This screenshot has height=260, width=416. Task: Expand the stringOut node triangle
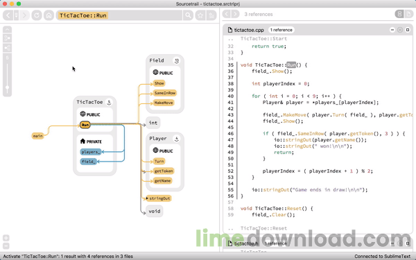147,198
